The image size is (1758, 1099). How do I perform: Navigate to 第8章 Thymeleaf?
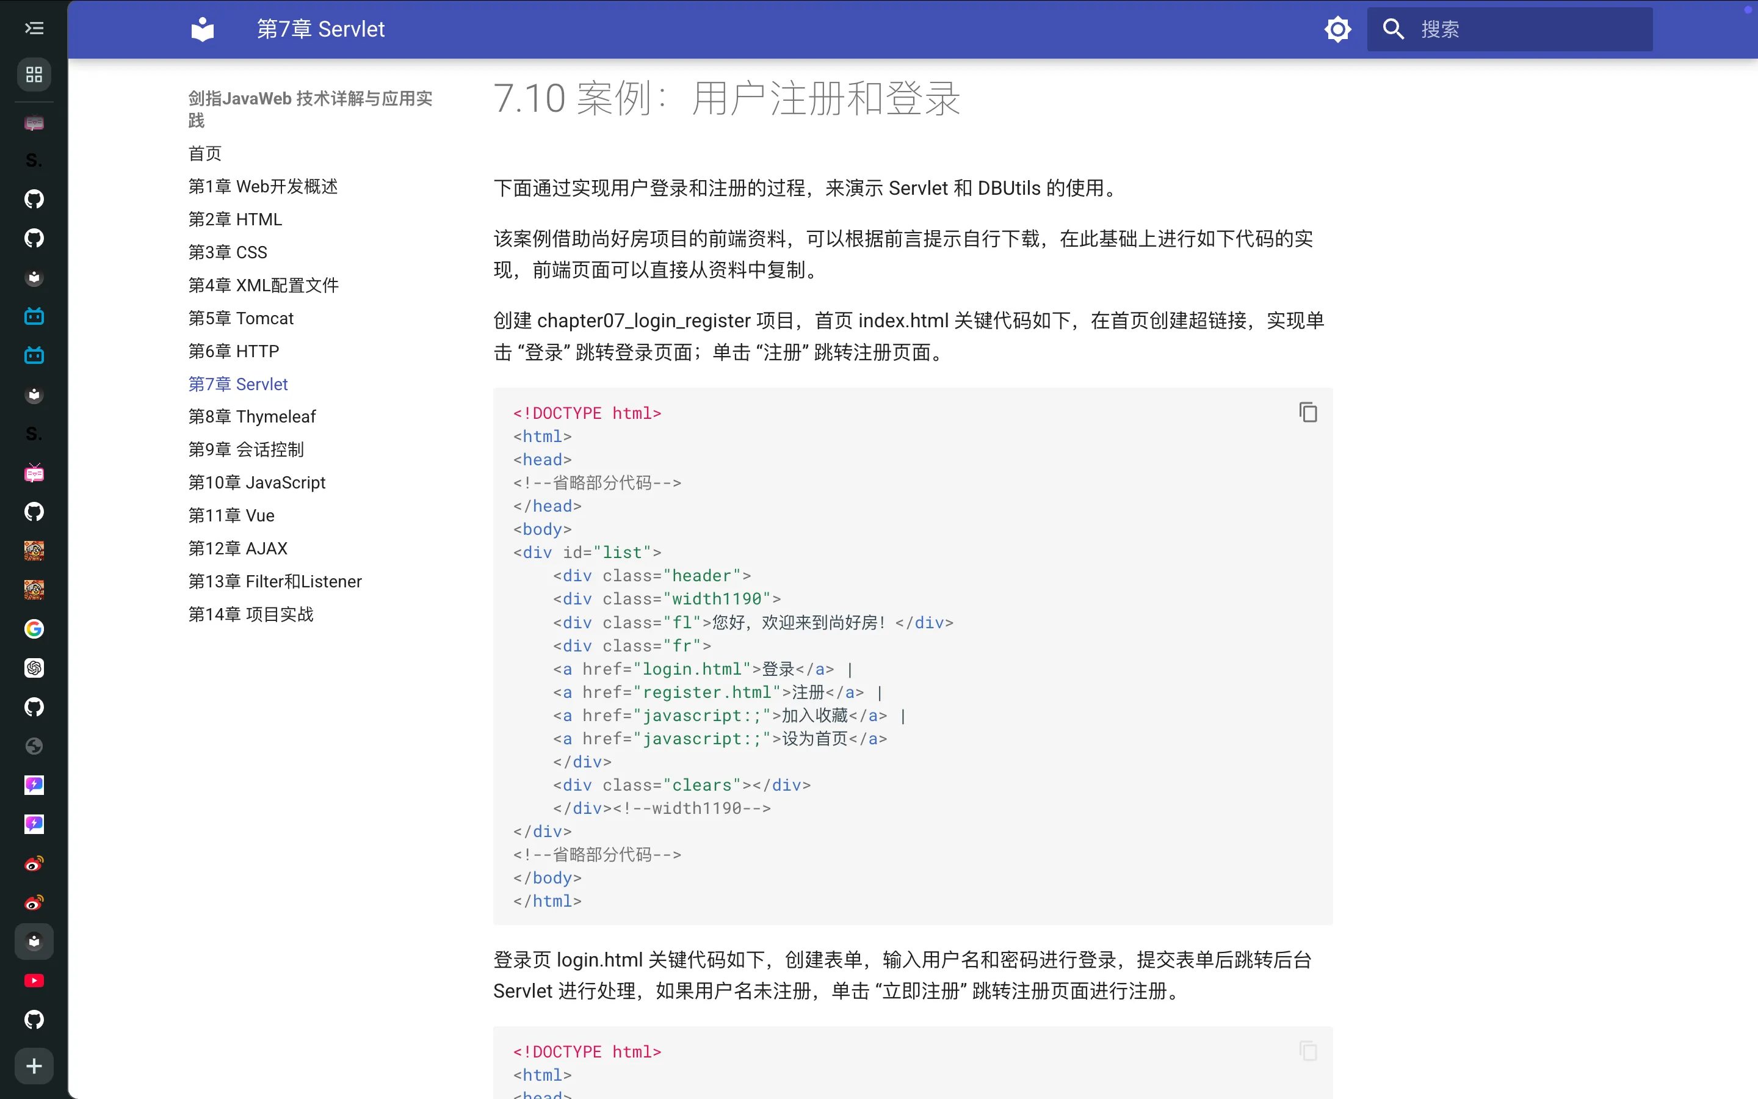tap(252, 416)
